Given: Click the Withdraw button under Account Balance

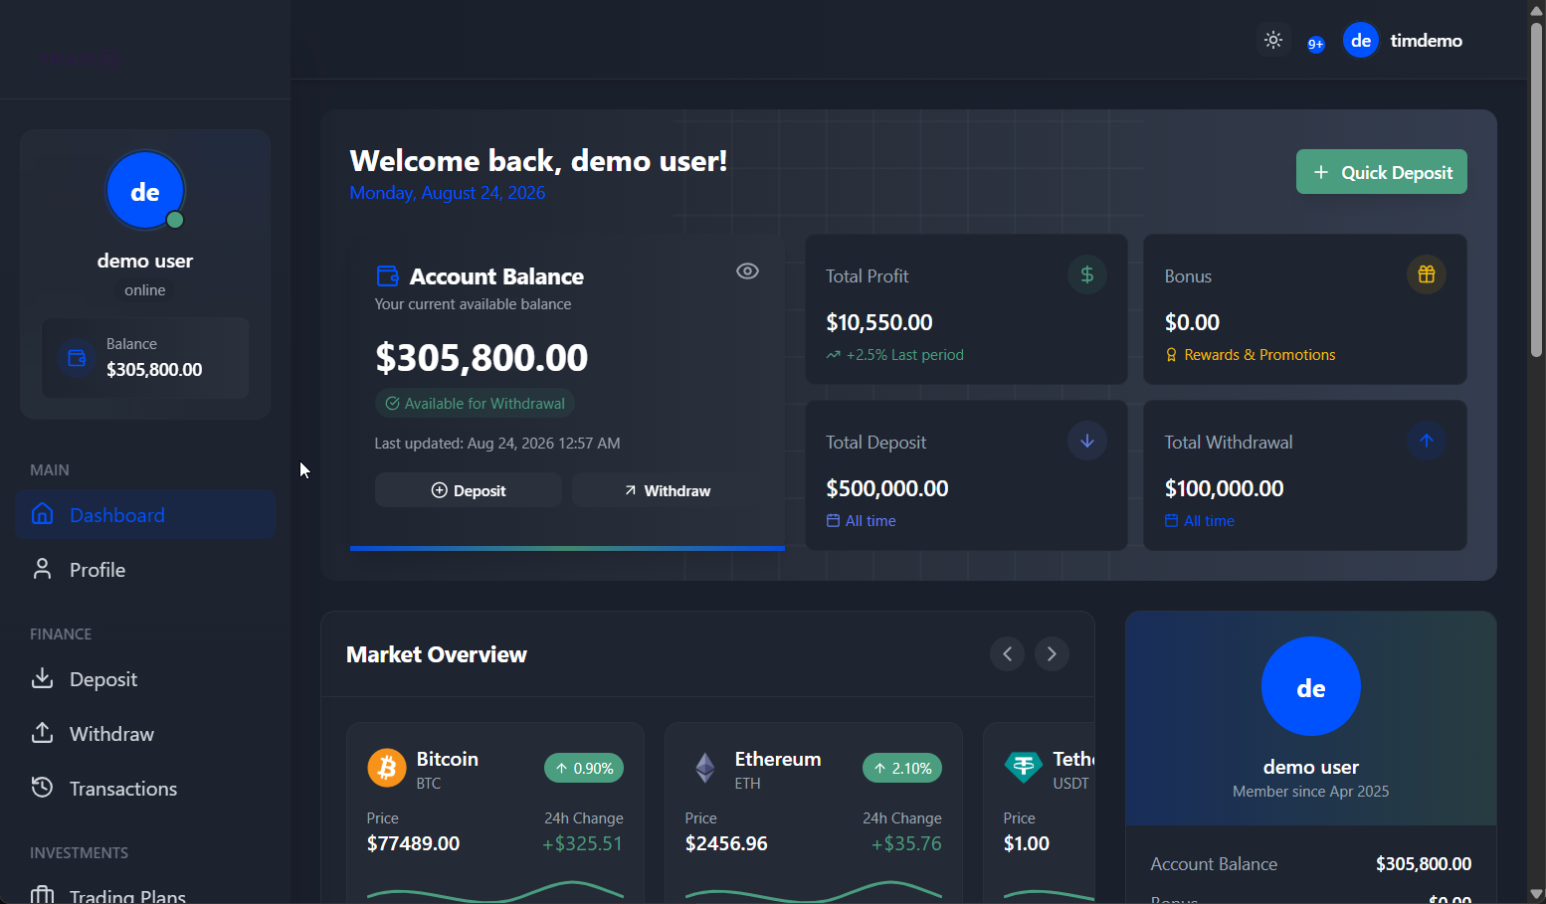Looking at the screenshot, I should 667,490.
